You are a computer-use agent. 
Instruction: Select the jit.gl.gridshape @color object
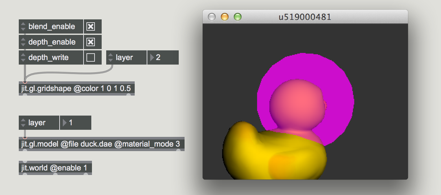[x=77, y=88]
